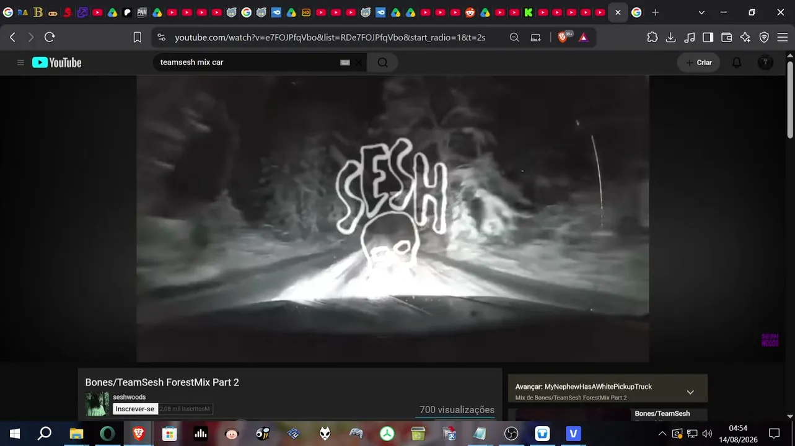Open the seshwoods channel avatar

pos(97,404)
